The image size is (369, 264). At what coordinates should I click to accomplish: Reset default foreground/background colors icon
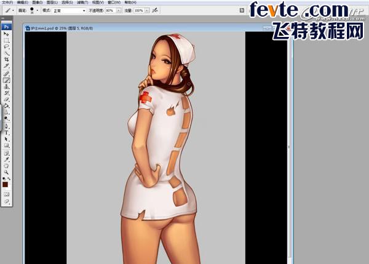[4, 178]
